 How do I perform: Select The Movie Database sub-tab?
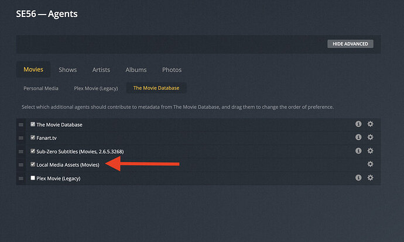tap(156, 88)
